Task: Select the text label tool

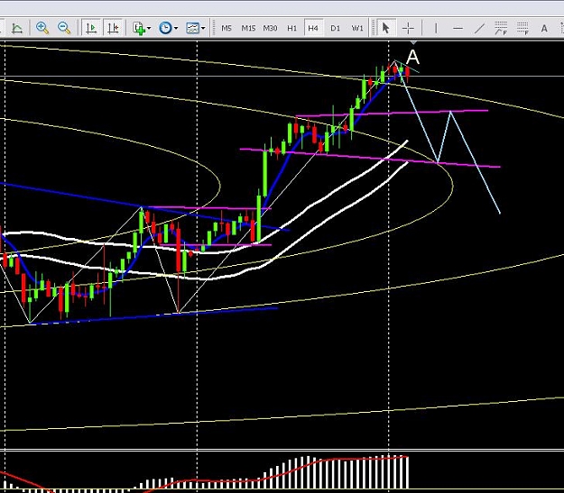Action: [544, 28]
